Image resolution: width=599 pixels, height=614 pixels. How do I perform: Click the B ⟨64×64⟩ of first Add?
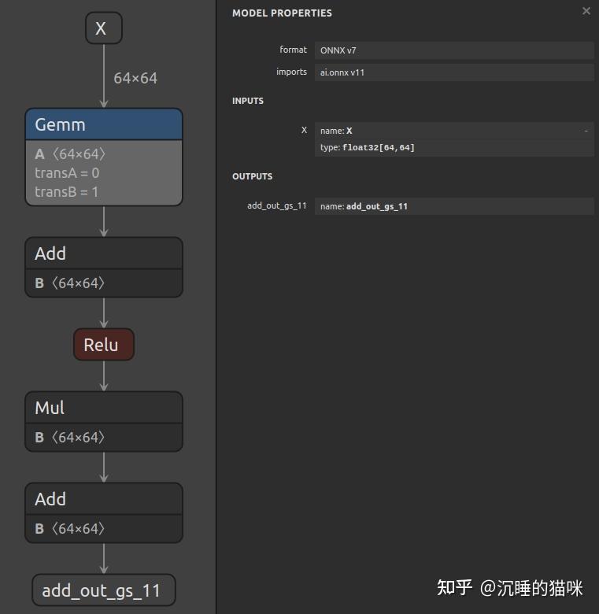point(70,283)
